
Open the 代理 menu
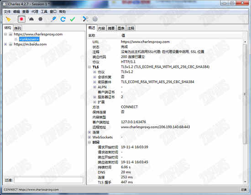[35, 11]
